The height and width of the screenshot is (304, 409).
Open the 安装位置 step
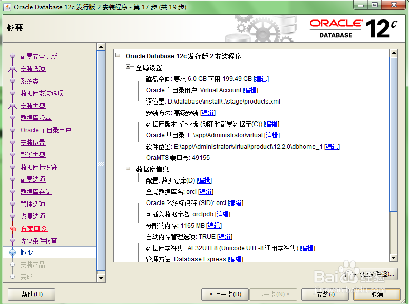pyautogui.click(x=33, y=143)
